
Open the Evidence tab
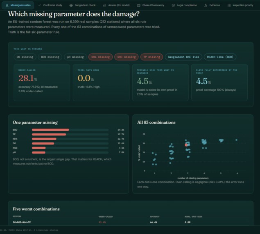tap(212, 5)
